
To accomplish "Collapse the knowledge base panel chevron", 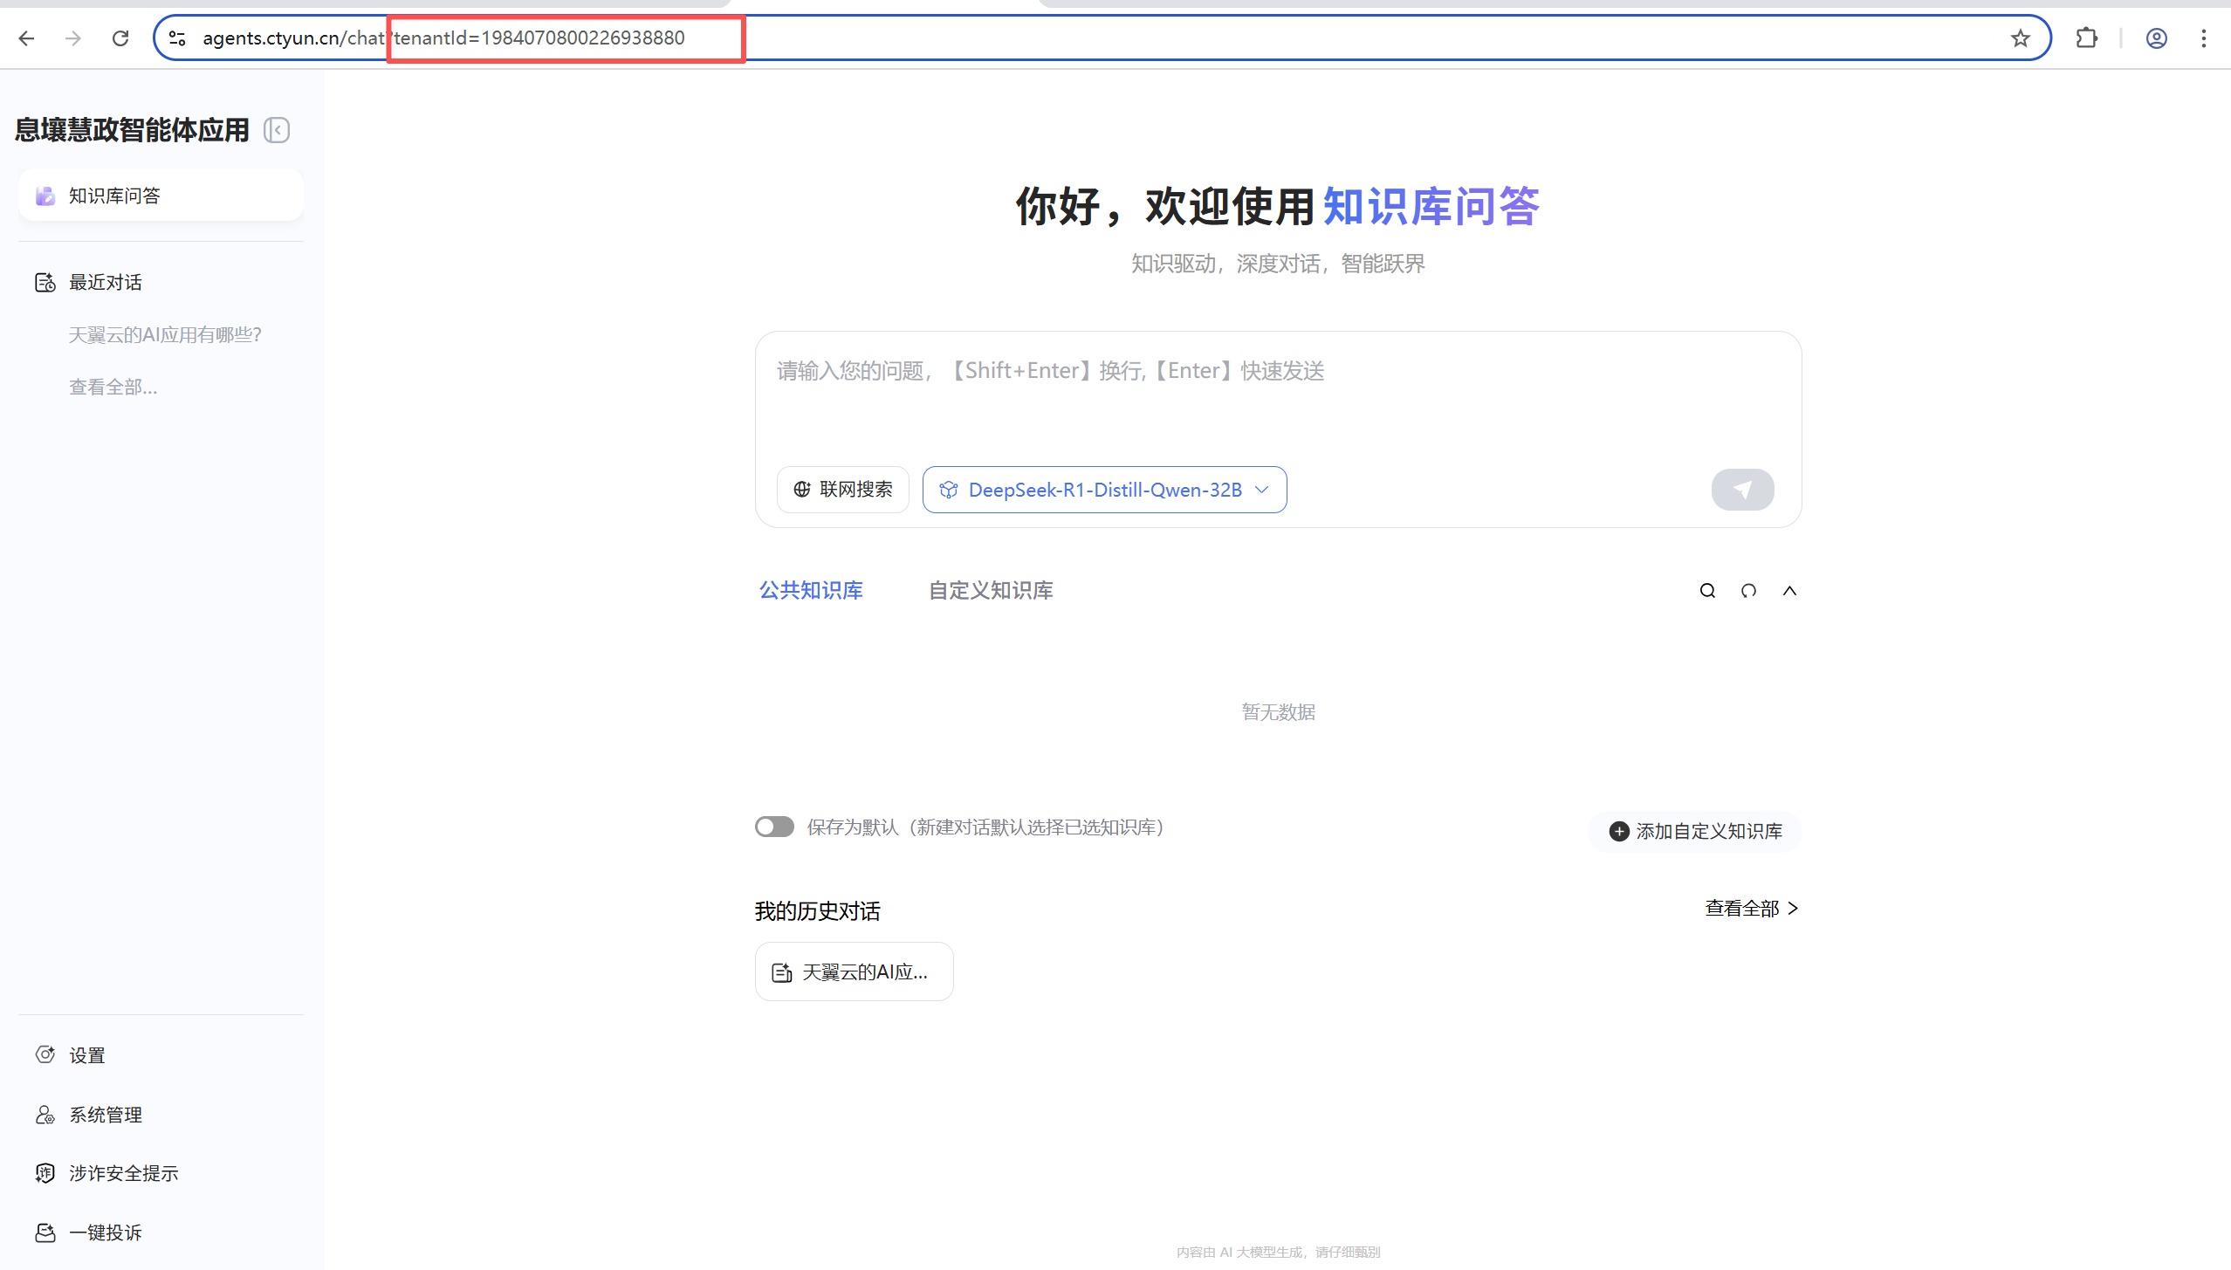I will [x=1789, y=591].
